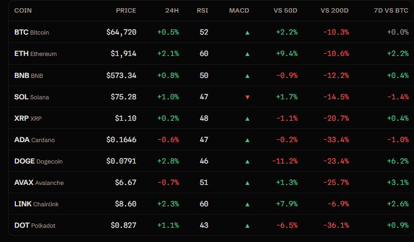This screenshot has height=242, width=414.
Task: Click the $0.827 Polkadot price
Action: 124,226
